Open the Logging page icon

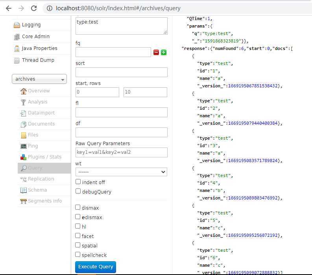tap(17, 25)
